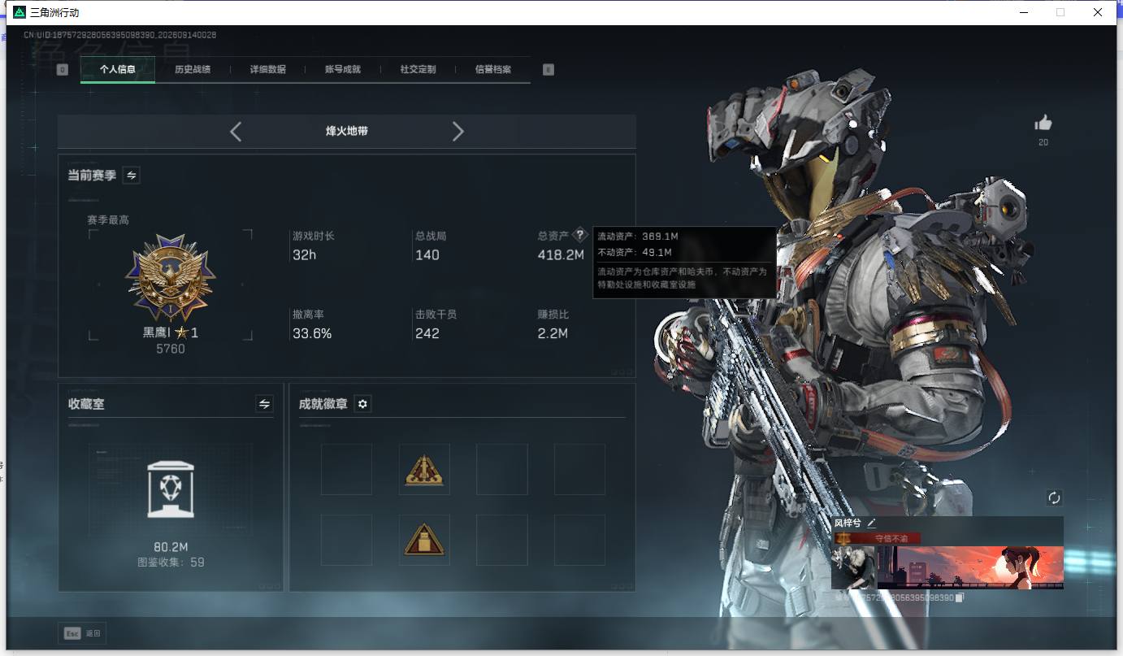The height and width of the screenshot is (656, 1123).
Task: Click the 击败干员 value 242
Action: (x=427, y=333)
